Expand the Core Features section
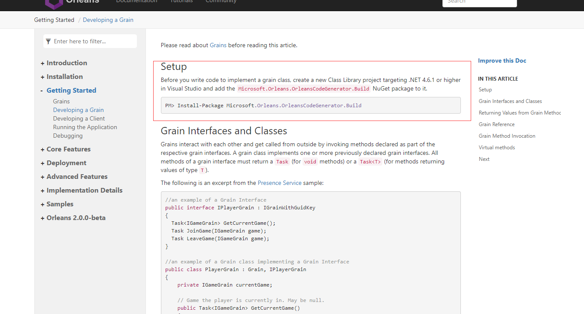 (x=42, y=149)
